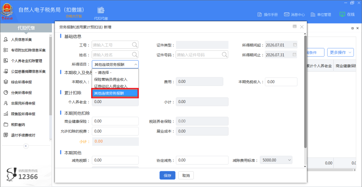Click the 专项附加扣除信息采集 list icon
This screenshot has height=187, width=362.
[6, 50]
